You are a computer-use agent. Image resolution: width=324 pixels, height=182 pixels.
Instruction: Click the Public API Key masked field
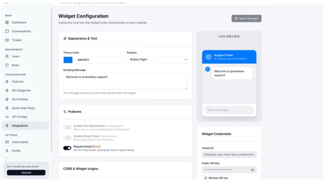pos(229,170)
